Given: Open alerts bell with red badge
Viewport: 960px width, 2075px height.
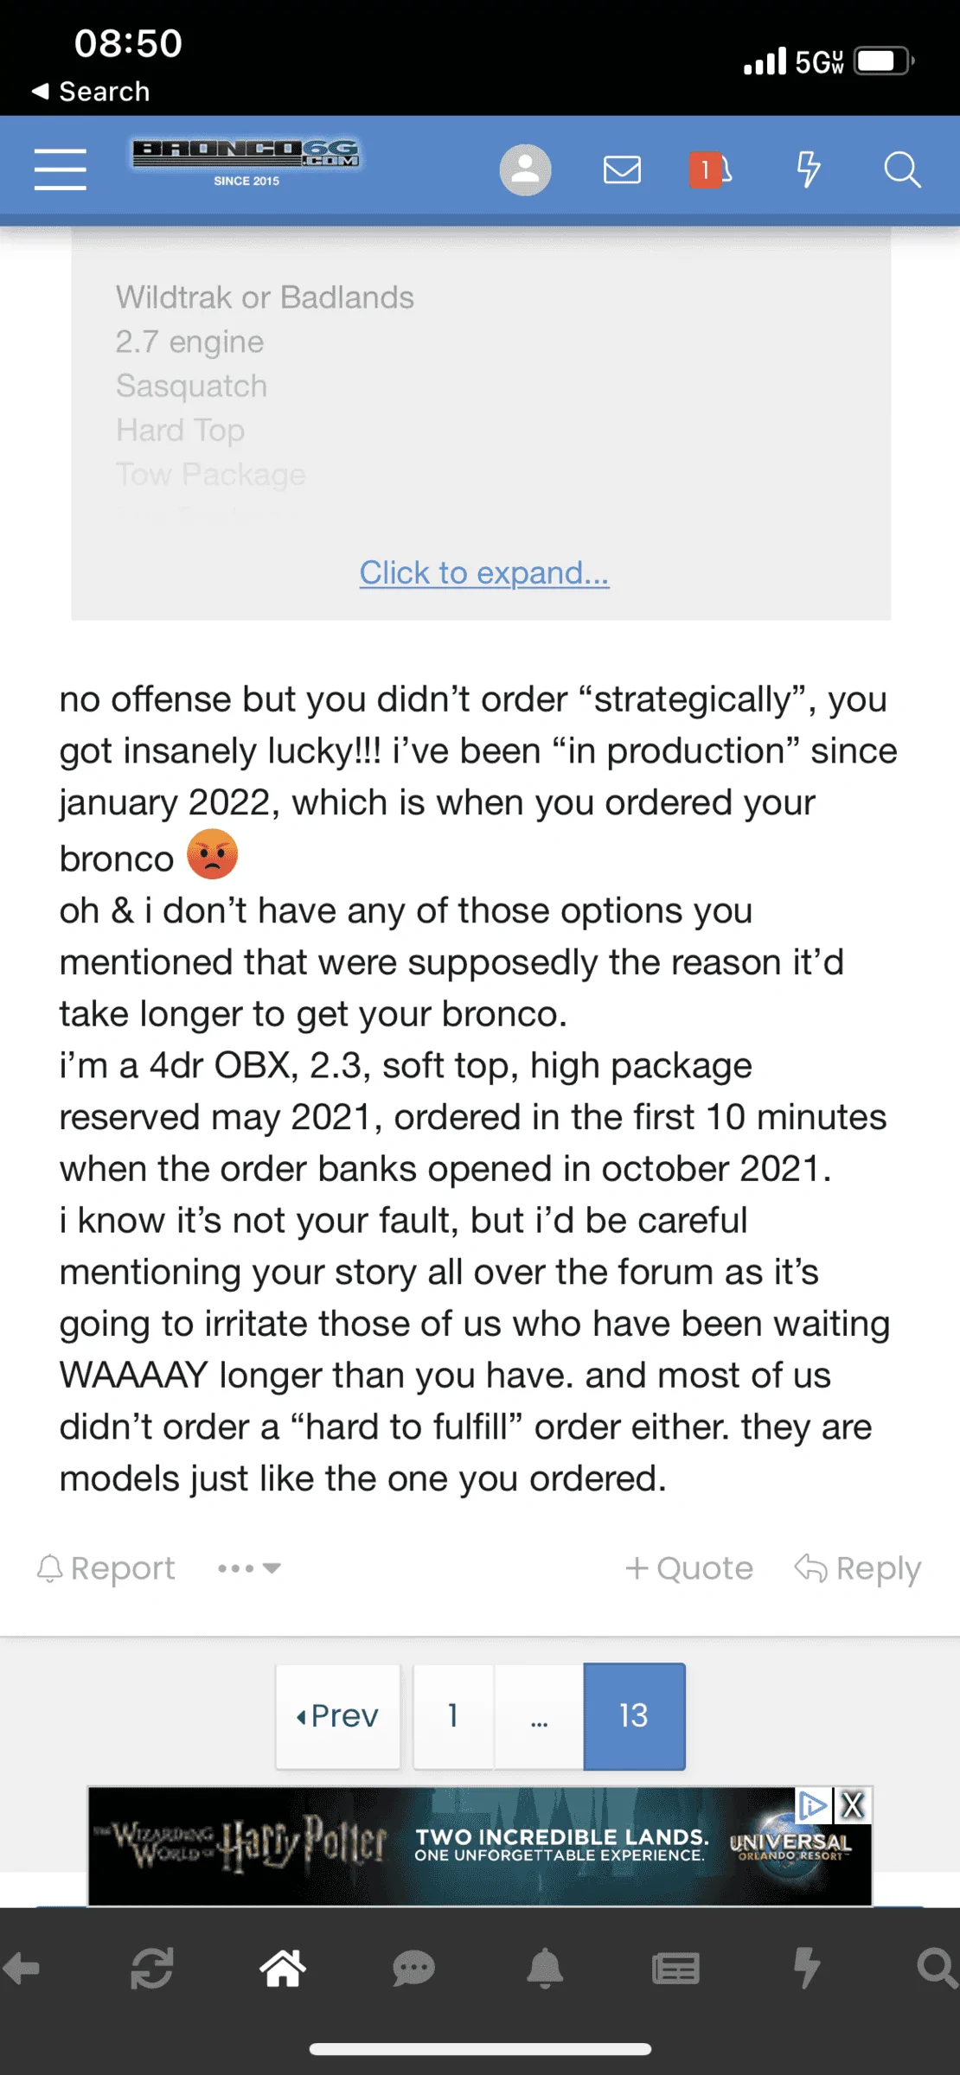Looking at the screenshot, I should 710,169.
